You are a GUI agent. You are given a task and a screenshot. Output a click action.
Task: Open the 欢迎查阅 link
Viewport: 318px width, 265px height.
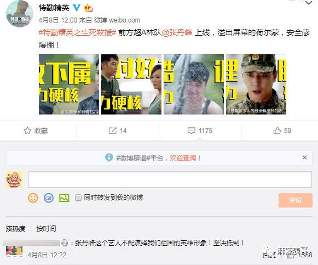(185, 158)
